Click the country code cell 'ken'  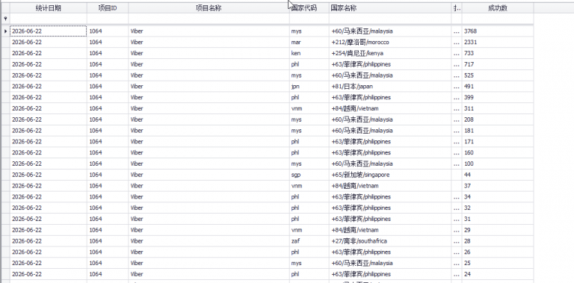(309, 53)
